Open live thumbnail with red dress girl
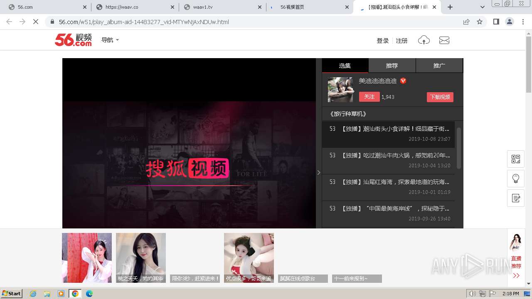Image resolution: width=532 pixels, height=299 pixels. pyautogui.click(x=87, y=258)
